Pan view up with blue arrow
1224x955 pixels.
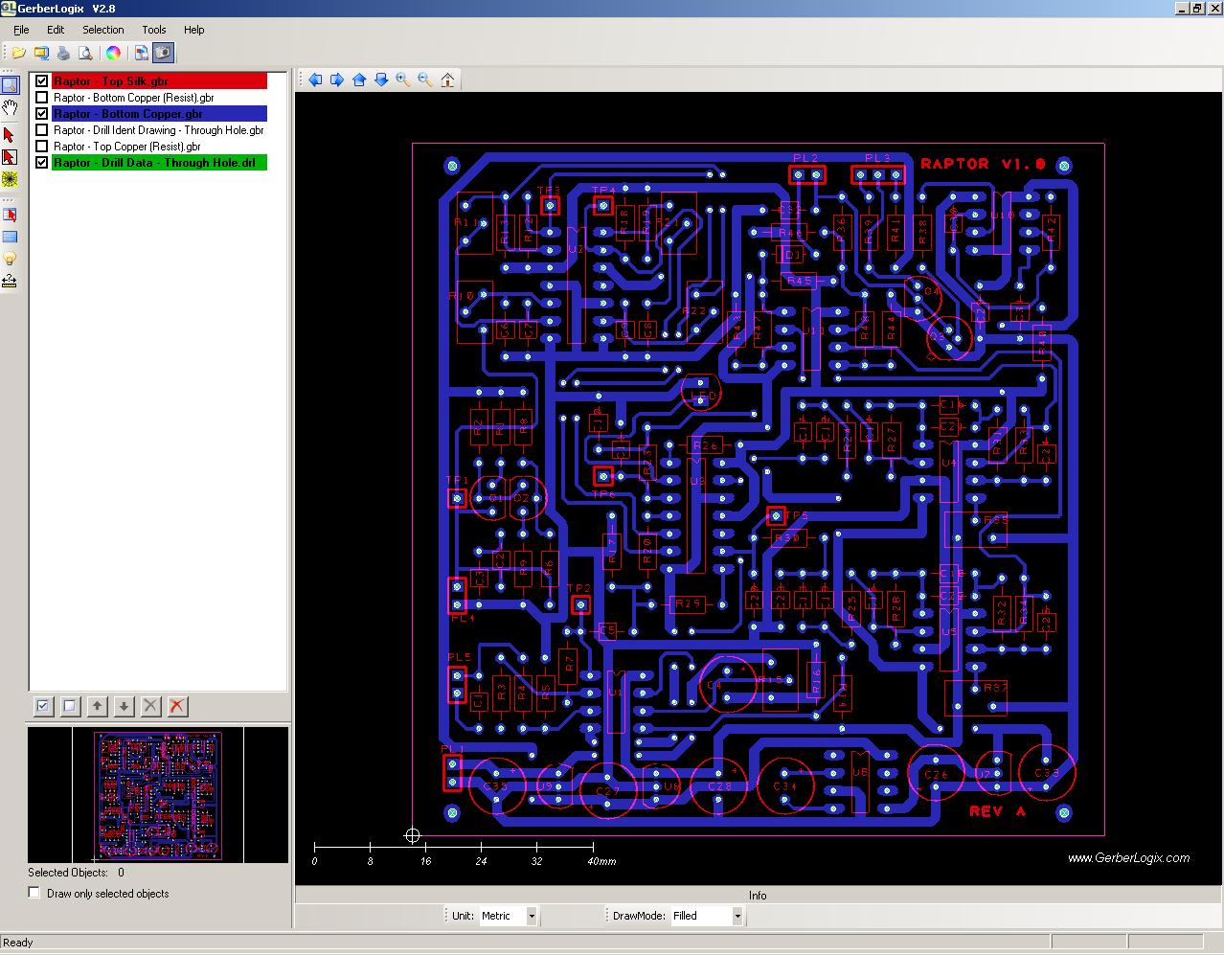(x=359, y=80)
